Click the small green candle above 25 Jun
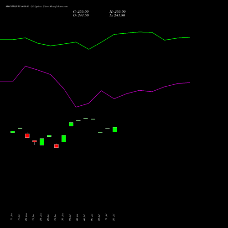 [49, 136]
